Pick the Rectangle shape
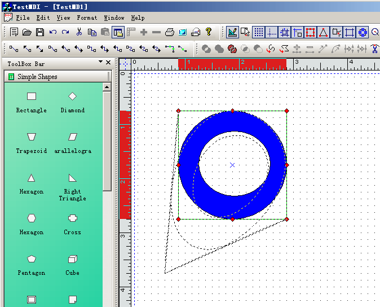380x307 pixels. pos(32,102)
